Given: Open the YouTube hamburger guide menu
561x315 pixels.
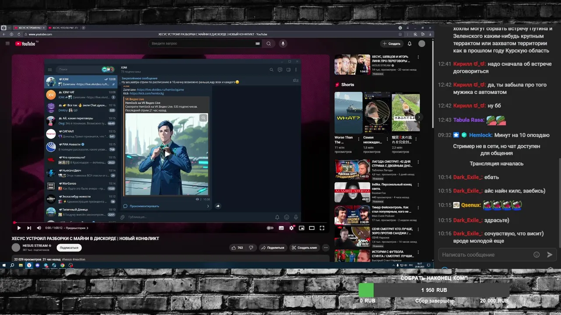Looking at the screenshot, I should pyautogui.click(x=7, y=44).
